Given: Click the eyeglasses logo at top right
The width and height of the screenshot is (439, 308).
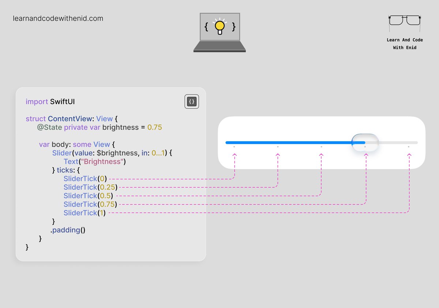Looking at the screenshot, I should (404, 22).
